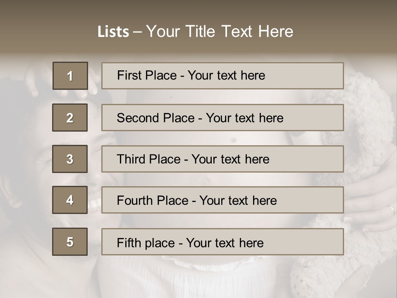Select the Fifth place text bar
397x298 pixels.
pos(222,242)
